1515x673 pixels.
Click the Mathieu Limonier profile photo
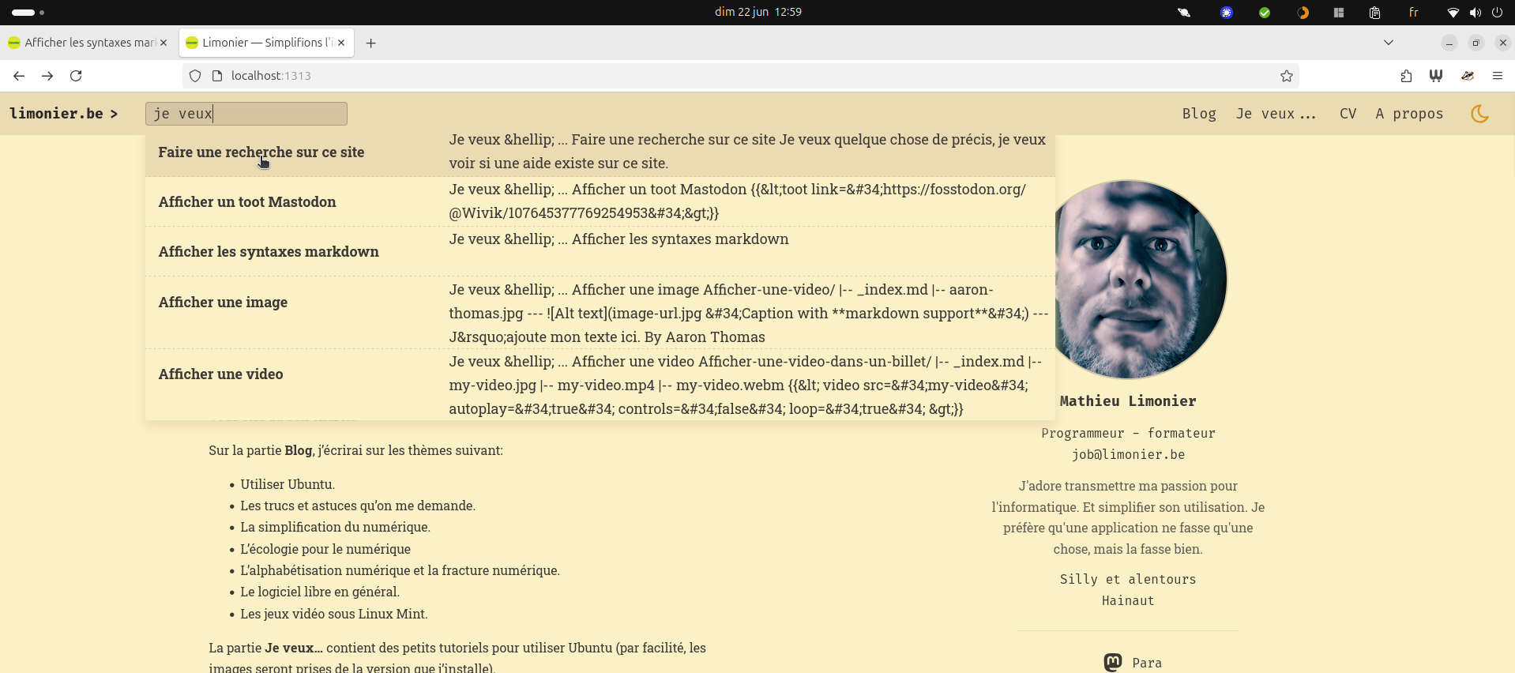[1137, 279]
